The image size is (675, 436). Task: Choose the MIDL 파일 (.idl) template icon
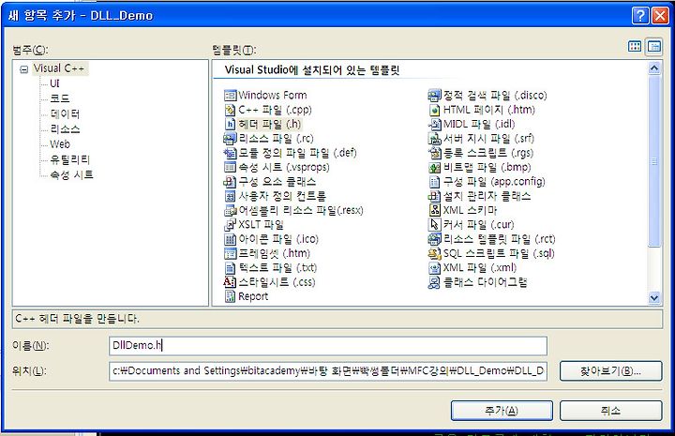(435, 124)
